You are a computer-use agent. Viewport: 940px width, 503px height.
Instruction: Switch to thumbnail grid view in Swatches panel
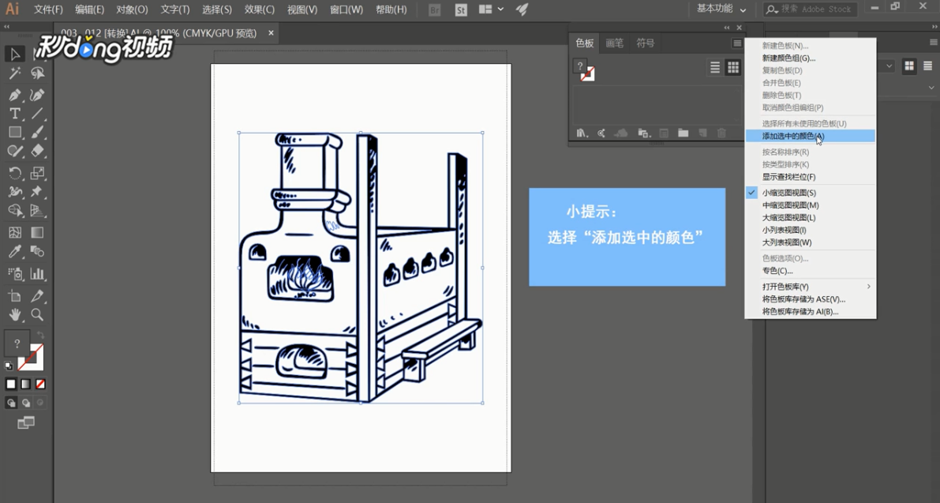point(732,66)
